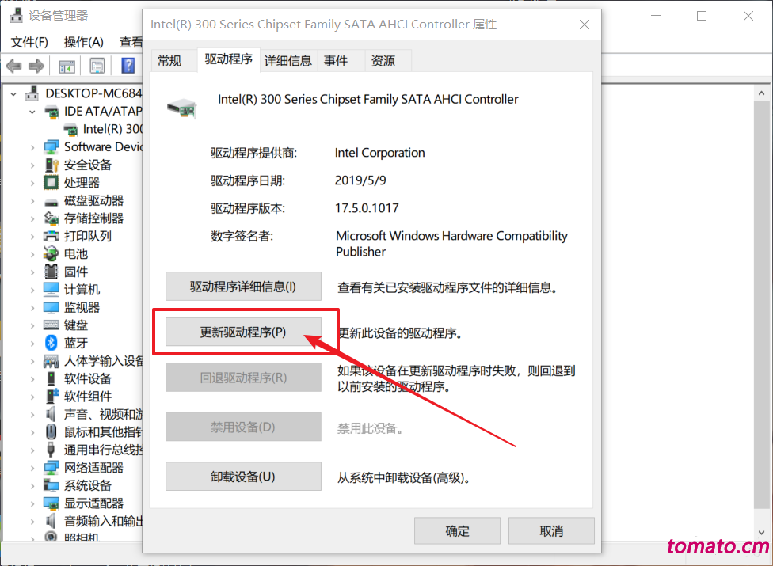Close the properties dialog with X

coord(585,24)
